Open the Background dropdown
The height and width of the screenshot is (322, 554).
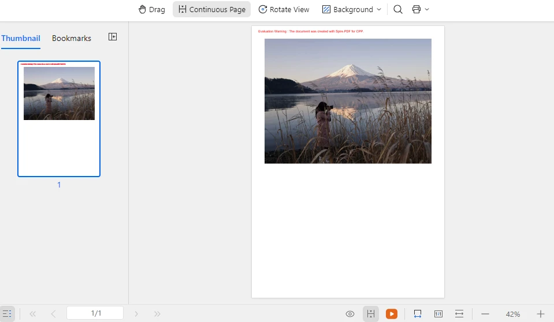(x=352, y=9)
